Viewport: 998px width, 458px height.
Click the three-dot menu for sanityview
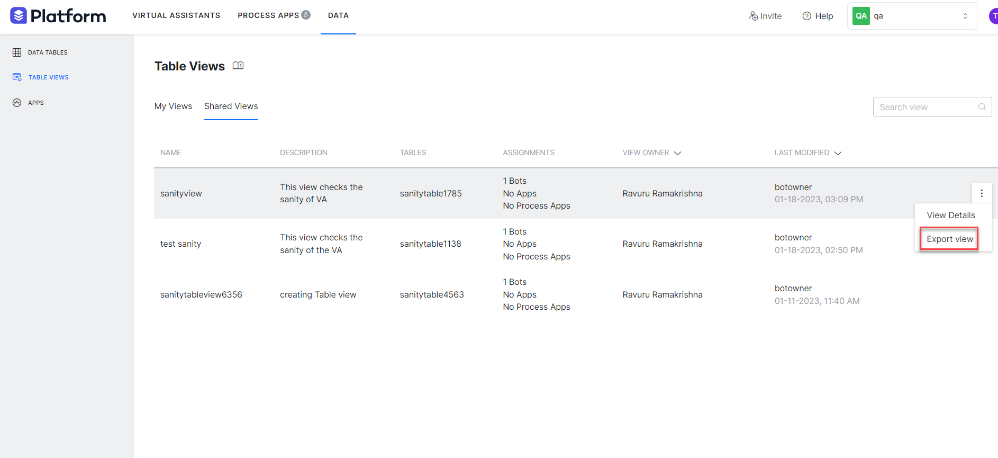(x=982, y=193)
